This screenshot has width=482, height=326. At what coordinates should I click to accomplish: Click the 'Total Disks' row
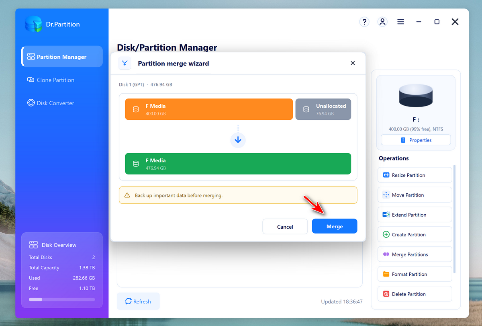point(62,257)
